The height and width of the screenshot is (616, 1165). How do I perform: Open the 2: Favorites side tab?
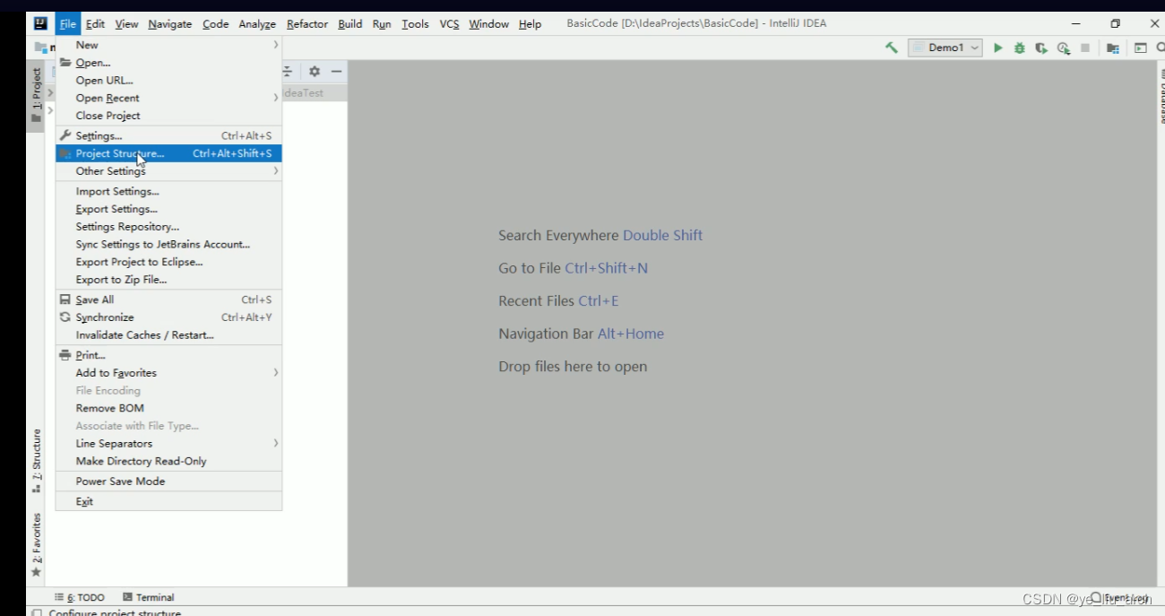(x=36, y=544)
